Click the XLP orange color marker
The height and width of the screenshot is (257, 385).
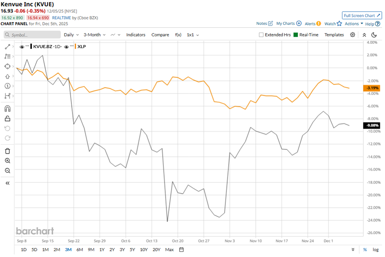75,46
